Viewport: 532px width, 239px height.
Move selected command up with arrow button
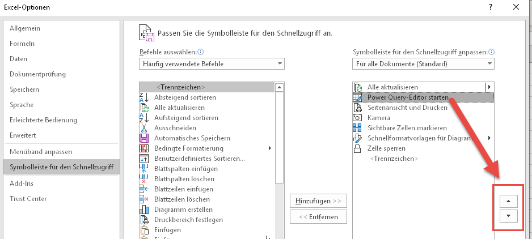click(508, 201)
